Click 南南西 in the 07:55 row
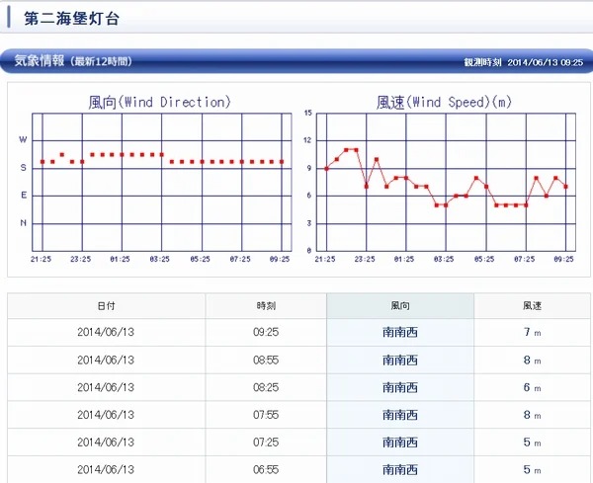The width and height of the screenshot is (593, 483). pyautogui.click(x=399, y=415)
